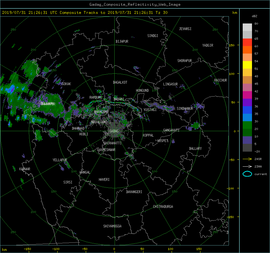This screenshot has height=253, width=270.
Task: Click the -150 bottom axis label
Action: point(27,249)
